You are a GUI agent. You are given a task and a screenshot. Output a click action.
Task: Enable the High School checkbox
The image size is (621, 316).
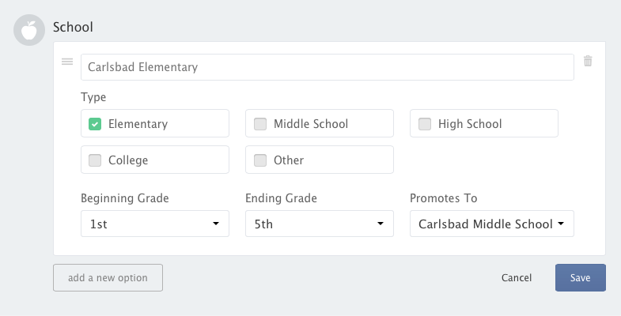(425, 124)
